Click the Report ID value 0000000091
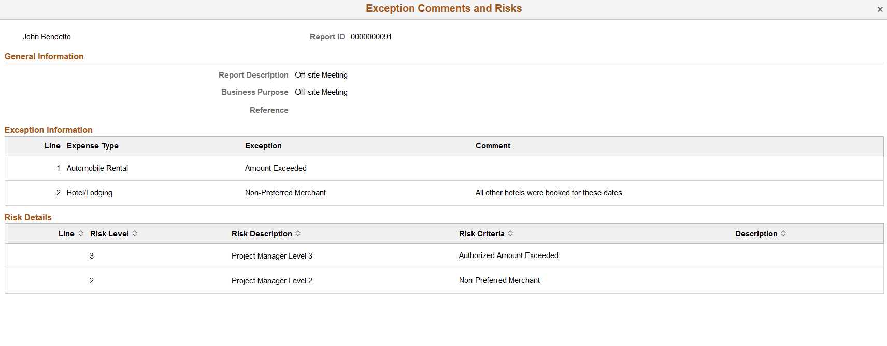 point(371,36)
